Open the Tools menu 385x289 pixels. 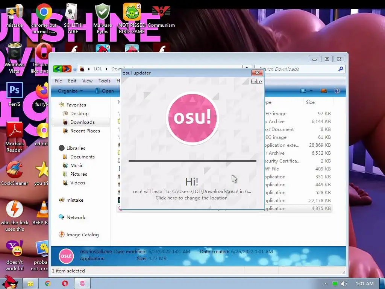(x=105, y=81)
